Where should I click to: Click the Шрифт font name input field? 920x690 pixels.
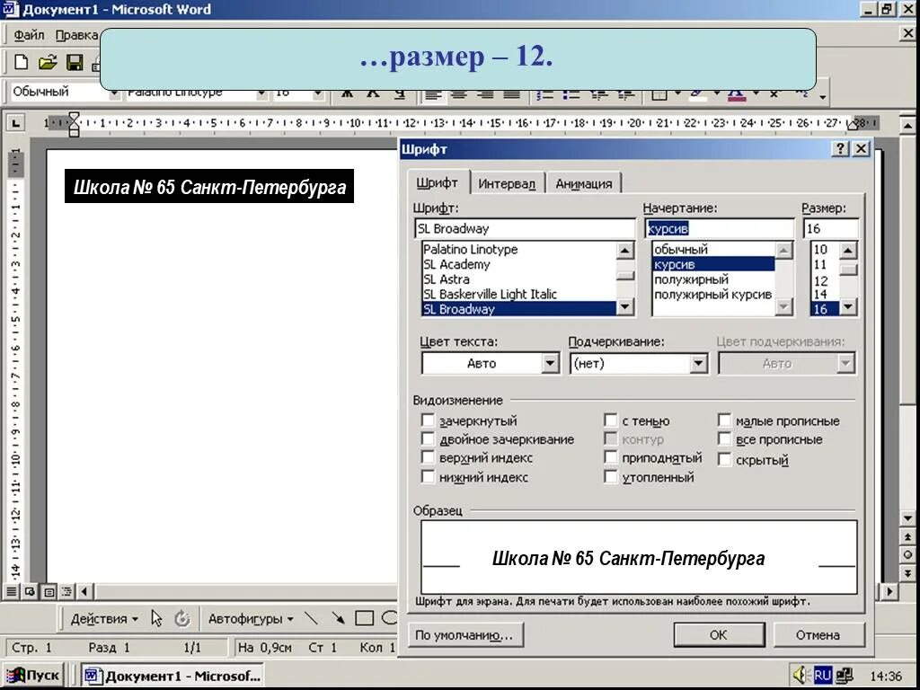tap(525, 228)
